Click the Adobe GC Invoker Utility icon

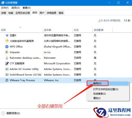click(x=7, y=69)
